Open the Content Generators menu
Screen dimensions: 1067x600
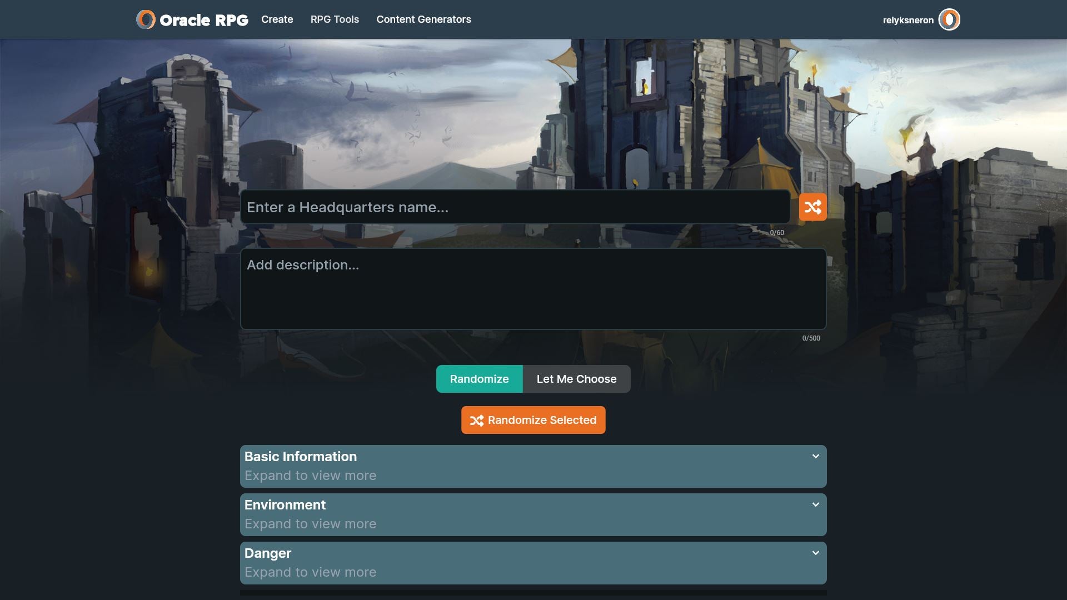point(423,19)
